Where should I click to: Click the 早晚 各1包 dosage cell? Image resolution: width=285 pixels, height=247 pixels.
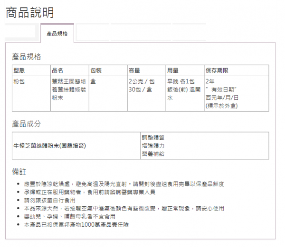click(181, 81)
